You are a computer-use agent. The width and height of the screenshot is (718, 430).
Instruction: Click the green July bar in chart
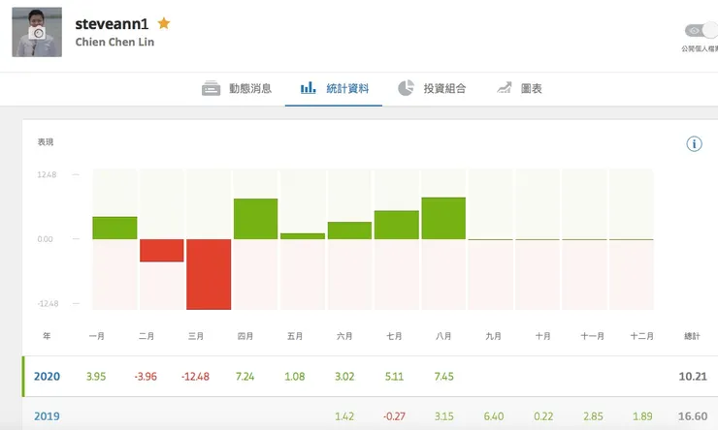(x=396, y=225)
